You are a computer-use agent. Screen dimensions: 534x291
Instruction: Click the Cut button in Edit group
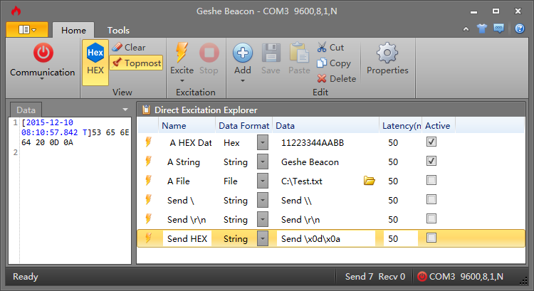(330, 47)
